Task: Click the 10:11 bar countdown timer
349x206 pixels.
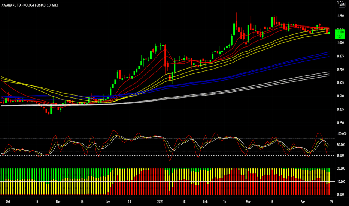Action: tap(340, 37)
